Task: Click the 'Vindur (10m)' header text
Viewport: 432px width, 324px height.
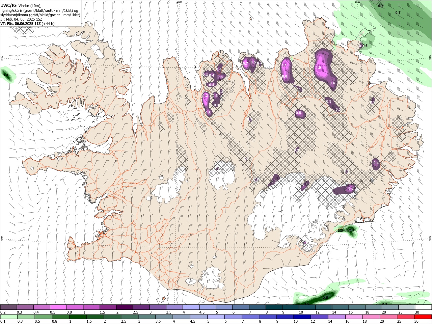Action: (x=30, y=6)
